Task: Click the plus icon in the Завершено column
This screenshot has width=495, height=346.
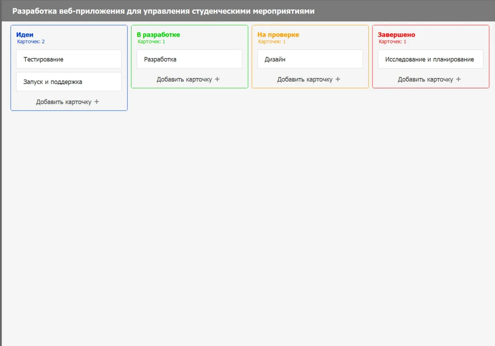Action: [x=458, y=79]
